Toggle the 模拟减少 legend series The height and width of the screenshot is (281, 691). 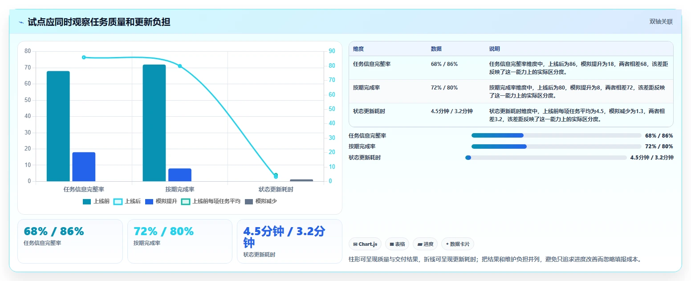[261, 201]
